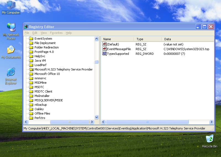221x157 pixels.
Task: Select the Offline Files tree item
Action: point(42,113)
